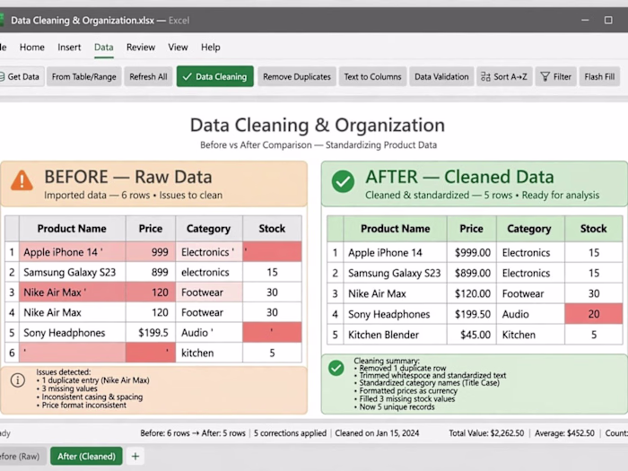The width and height of the screenshot is (628, 471).
Task: Click the Get Data button
Action: point(21,76)
